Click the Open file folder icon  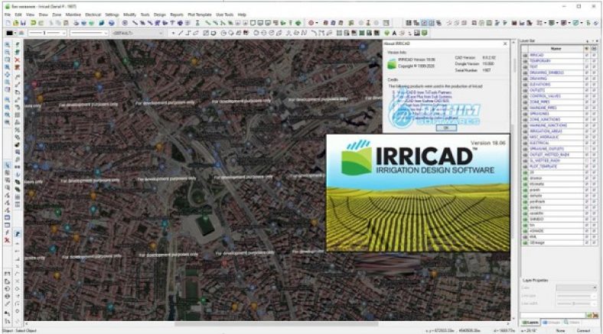[16, 23]
